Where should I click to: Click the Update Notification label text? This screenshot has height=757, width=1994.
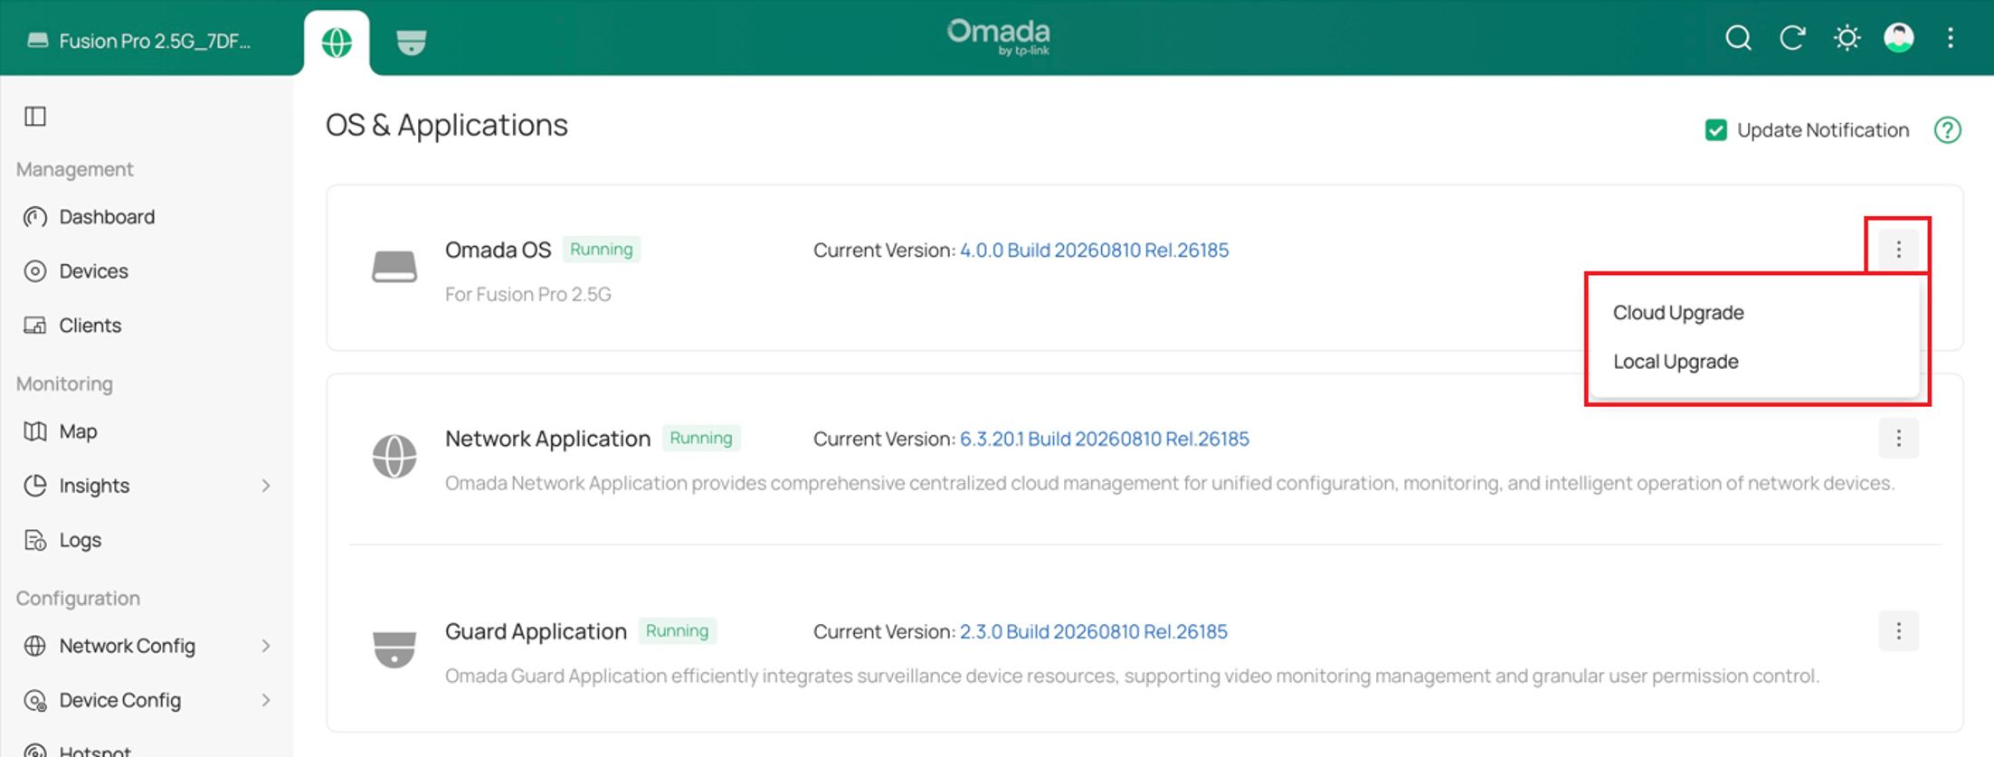pos(1823,130)
